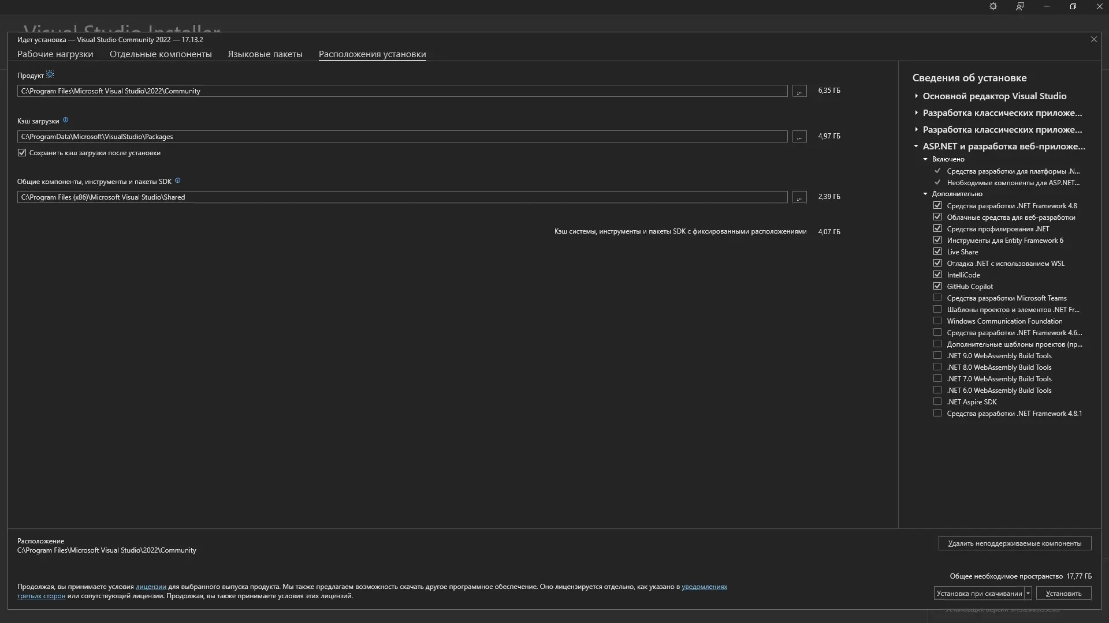Enable .NET 9.0 WebAssembly Build Tools
The image size is (1109, 623).
[x=937, y=355]
